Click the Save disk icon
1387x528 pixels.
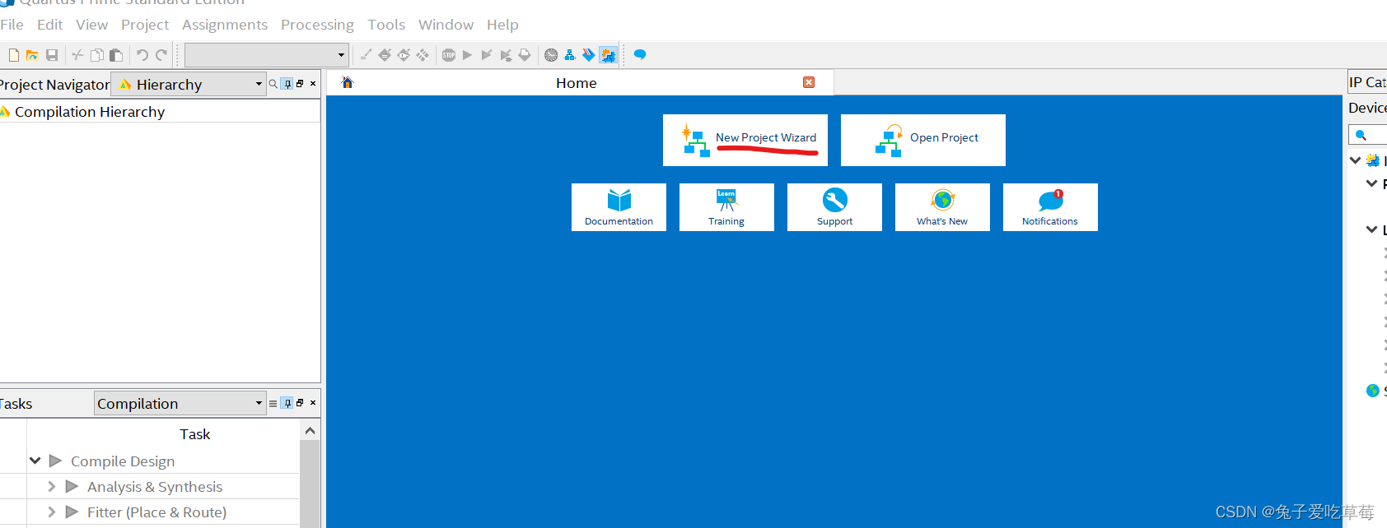pyautogui.click(x=52, y=55)
